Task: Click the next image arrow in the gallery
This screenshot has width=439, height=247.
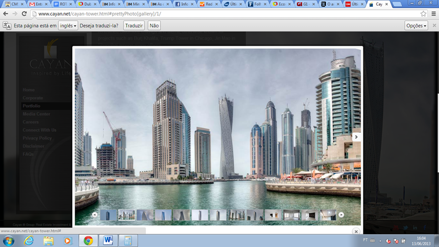Action: coord(356,137)
